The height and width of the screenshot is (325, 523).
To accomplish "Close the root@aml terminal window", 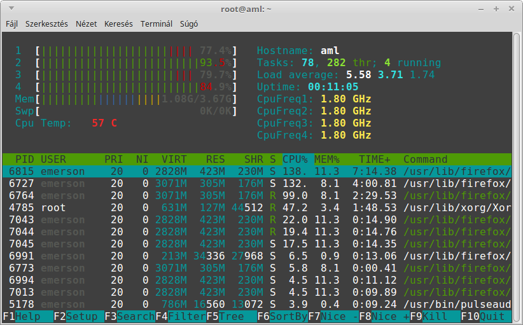I will pyautogui.click(x=512, y=9).
